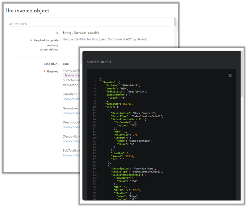The image size is (247, 207).
Task: Collapse the code fold at line 1
Action: point(97,79)
